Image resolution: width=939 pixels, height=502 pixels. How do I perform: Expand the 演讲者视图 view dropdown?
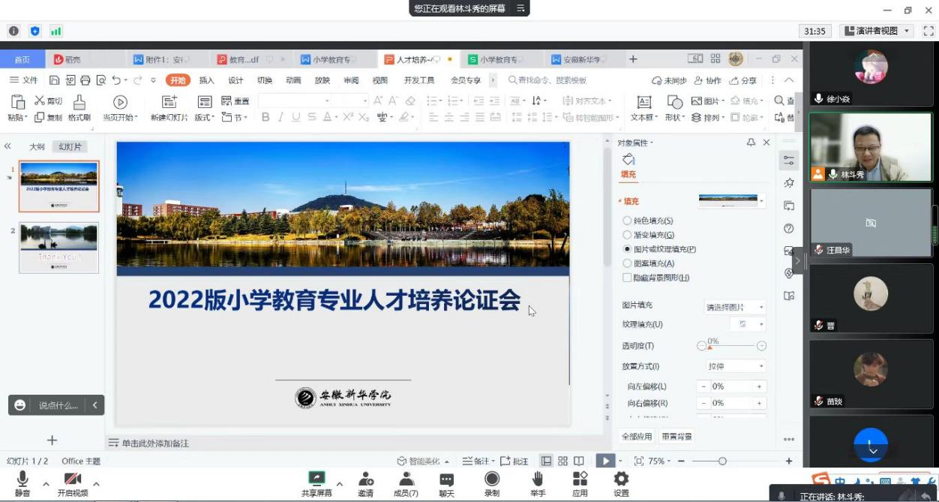877,31
